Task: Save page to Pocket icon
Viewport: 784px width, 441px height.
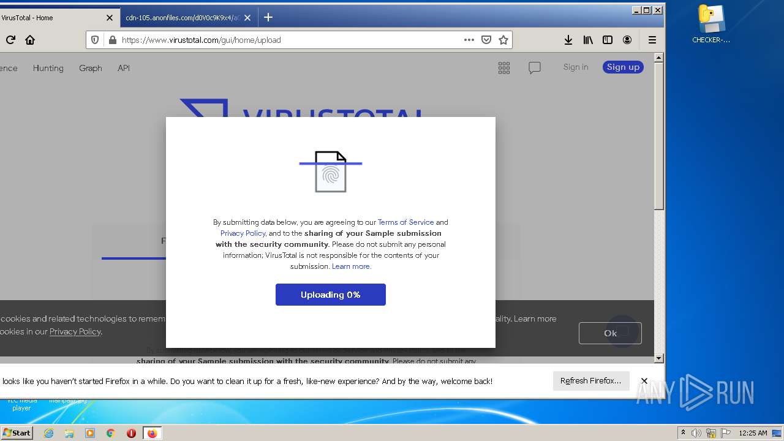Action: tap(486, 40)
